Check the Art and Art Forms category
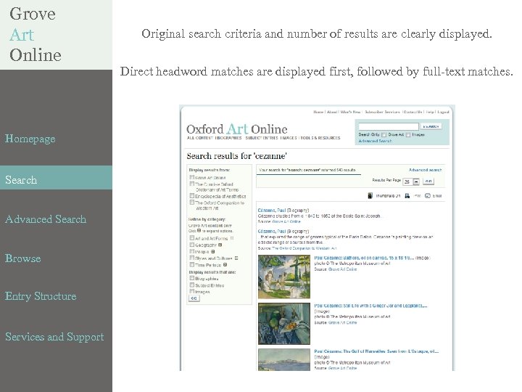This screenshot has height=392, width=522. (191, 238)
